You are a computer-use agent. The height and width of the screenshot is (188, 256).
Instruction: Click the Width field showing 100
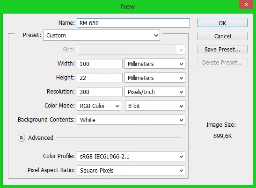[100, 64]
